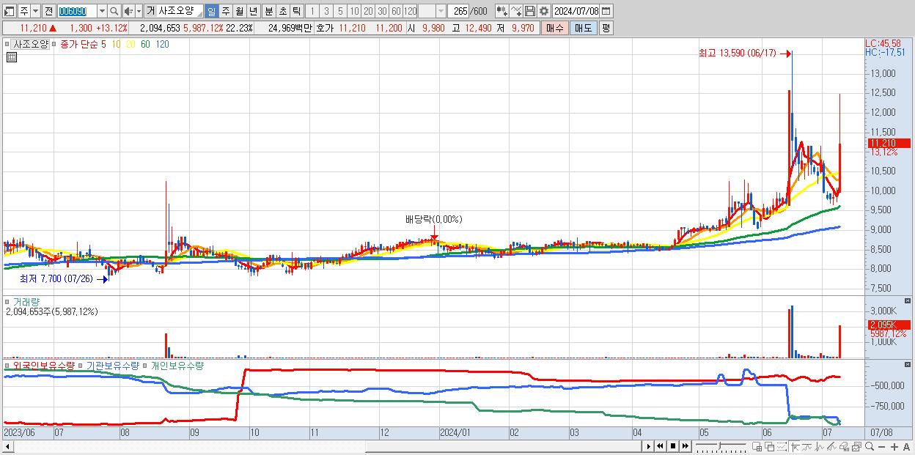
Task: Open the chart settings gear icon
Action: pos(543,11)
